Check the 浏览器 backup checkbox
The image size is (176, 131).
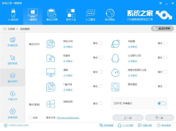166,43
